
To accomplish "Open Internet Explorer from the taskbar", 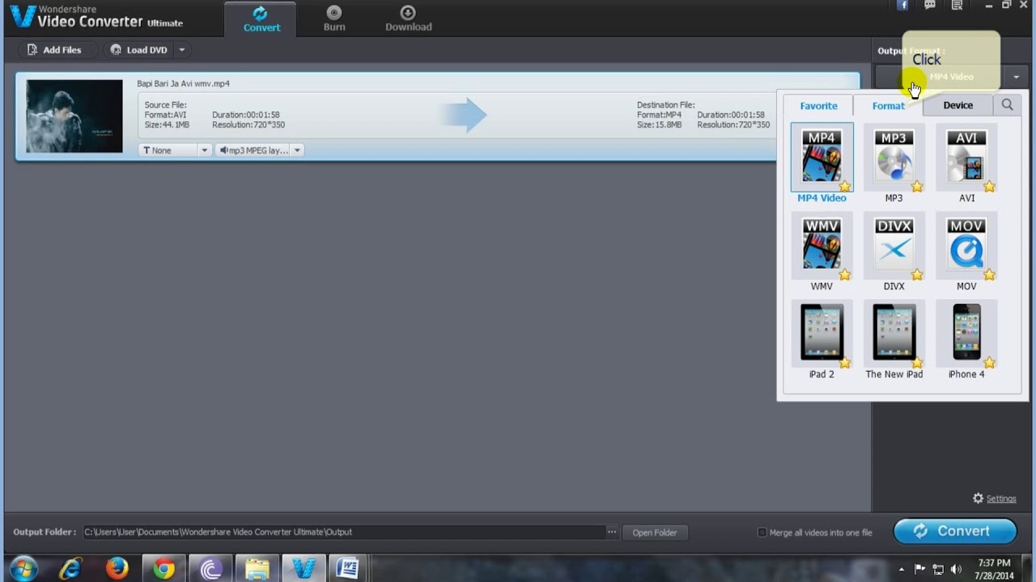I will (70, 569).
